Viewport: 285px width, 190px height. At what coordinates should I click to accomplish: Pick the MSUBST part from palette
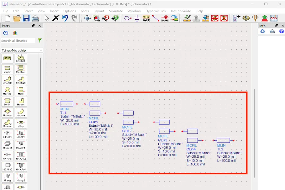pos(21,58)
